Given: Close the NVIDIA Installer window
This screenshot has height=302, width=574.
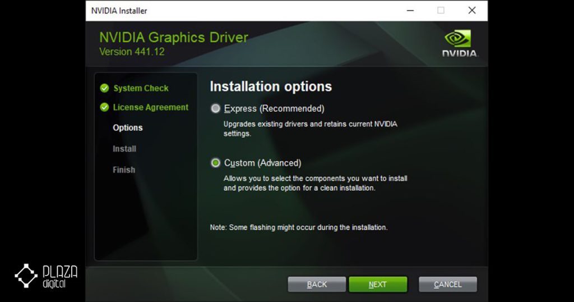Looking at the screenshot, I should 472,11.
